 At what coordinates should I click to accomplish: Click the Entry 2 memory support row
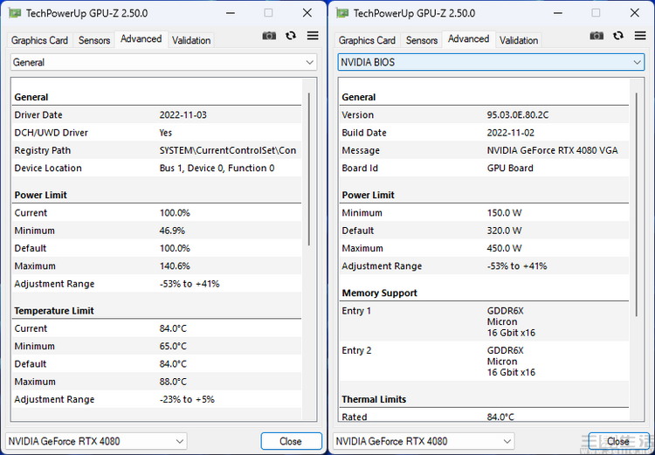coord(484,361)
